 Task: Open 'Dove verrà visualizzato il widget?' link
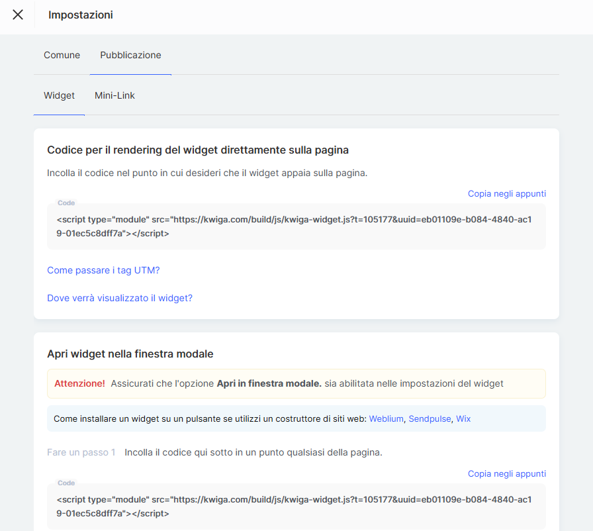click(x=120, y=298)
